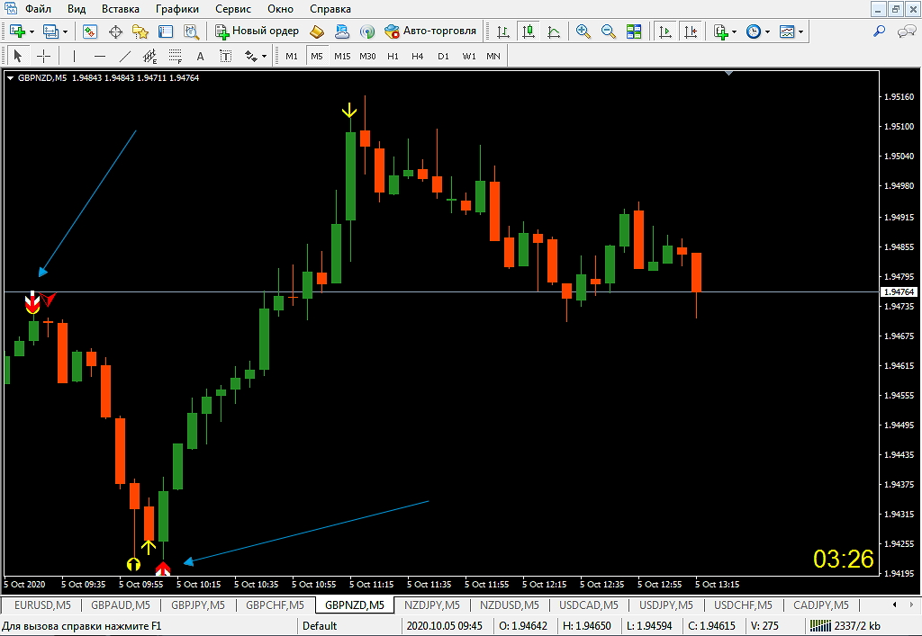Add text to the chart
Image resolution: width=922 pixels, height=636 pixels.
tap(201, 57)
